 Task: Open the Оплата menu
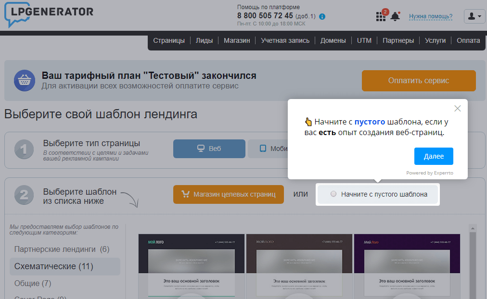pyautogui.click(x=468, y=40)
